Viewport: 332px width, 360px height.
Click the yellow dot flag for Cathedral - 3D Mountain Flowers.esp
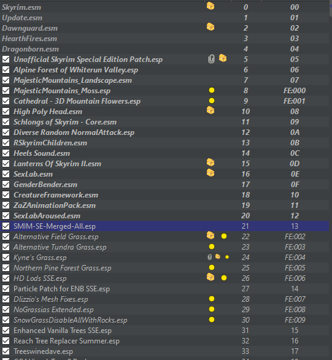tap(212, 101)
